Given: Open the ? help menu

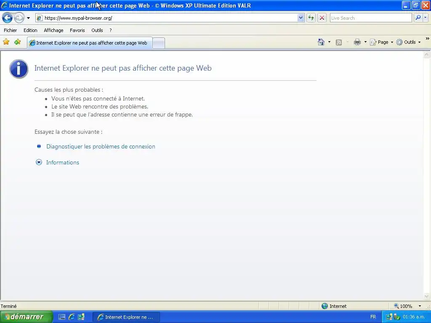Looking at the screenshot, I should point(111,30).
